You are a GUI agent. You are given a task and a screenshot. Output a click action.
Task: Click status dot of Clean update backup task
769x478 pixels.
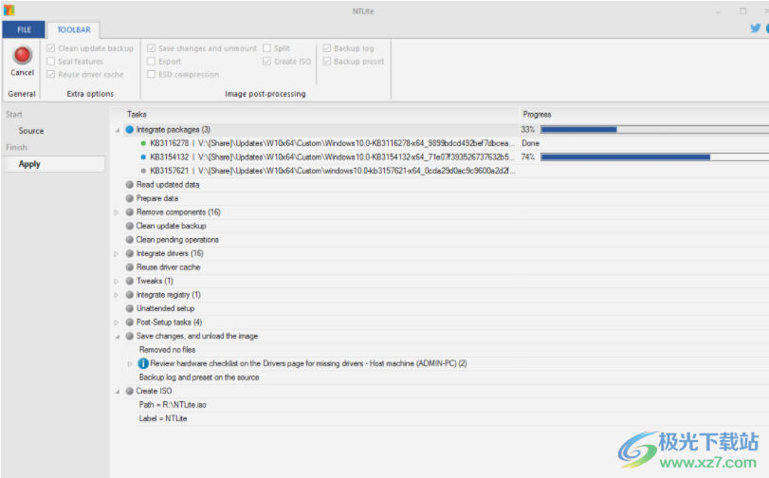(130, 226)
